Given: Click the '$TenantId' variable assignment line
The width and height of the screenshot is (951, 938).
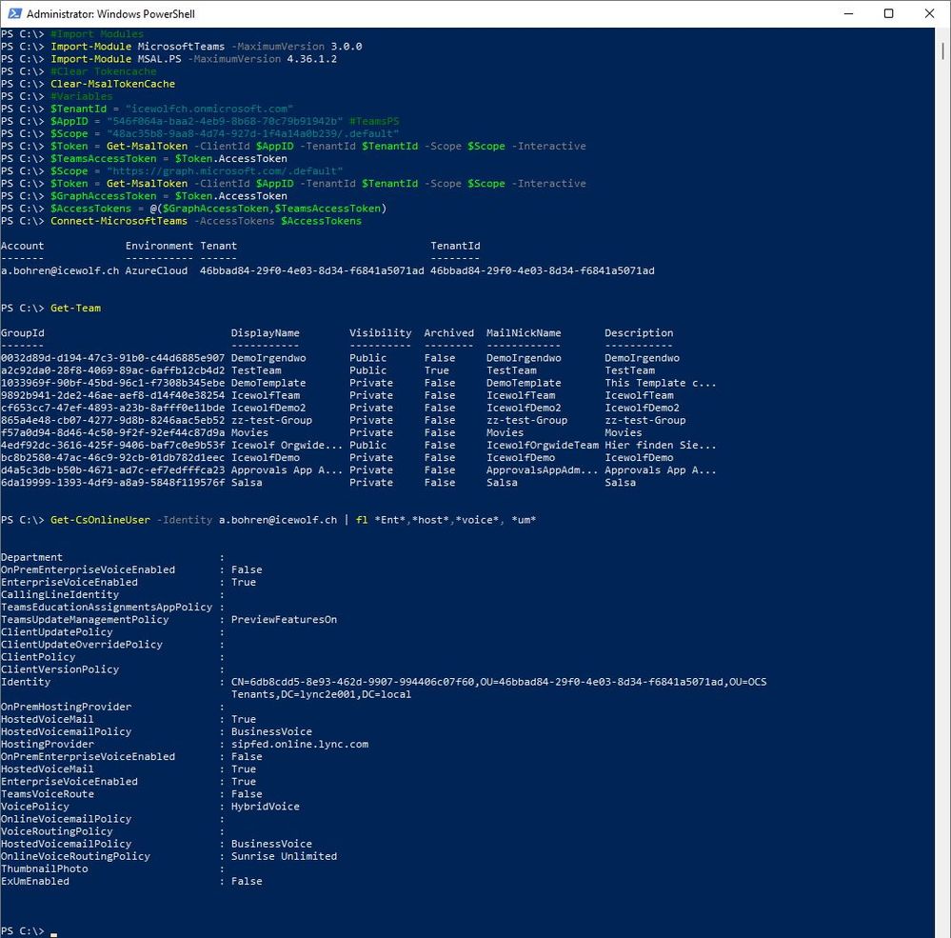Looking at the screenshot, I should tap(171, 109).
